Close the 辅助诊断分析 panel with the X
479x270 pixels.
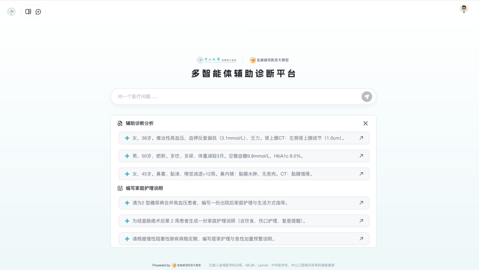tap(365, 123)
